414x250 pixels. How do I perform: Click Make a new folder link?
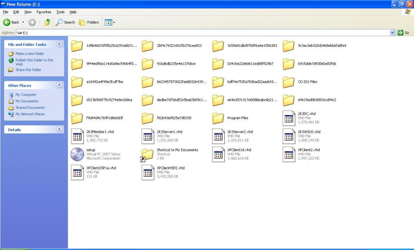coord(30,54)
